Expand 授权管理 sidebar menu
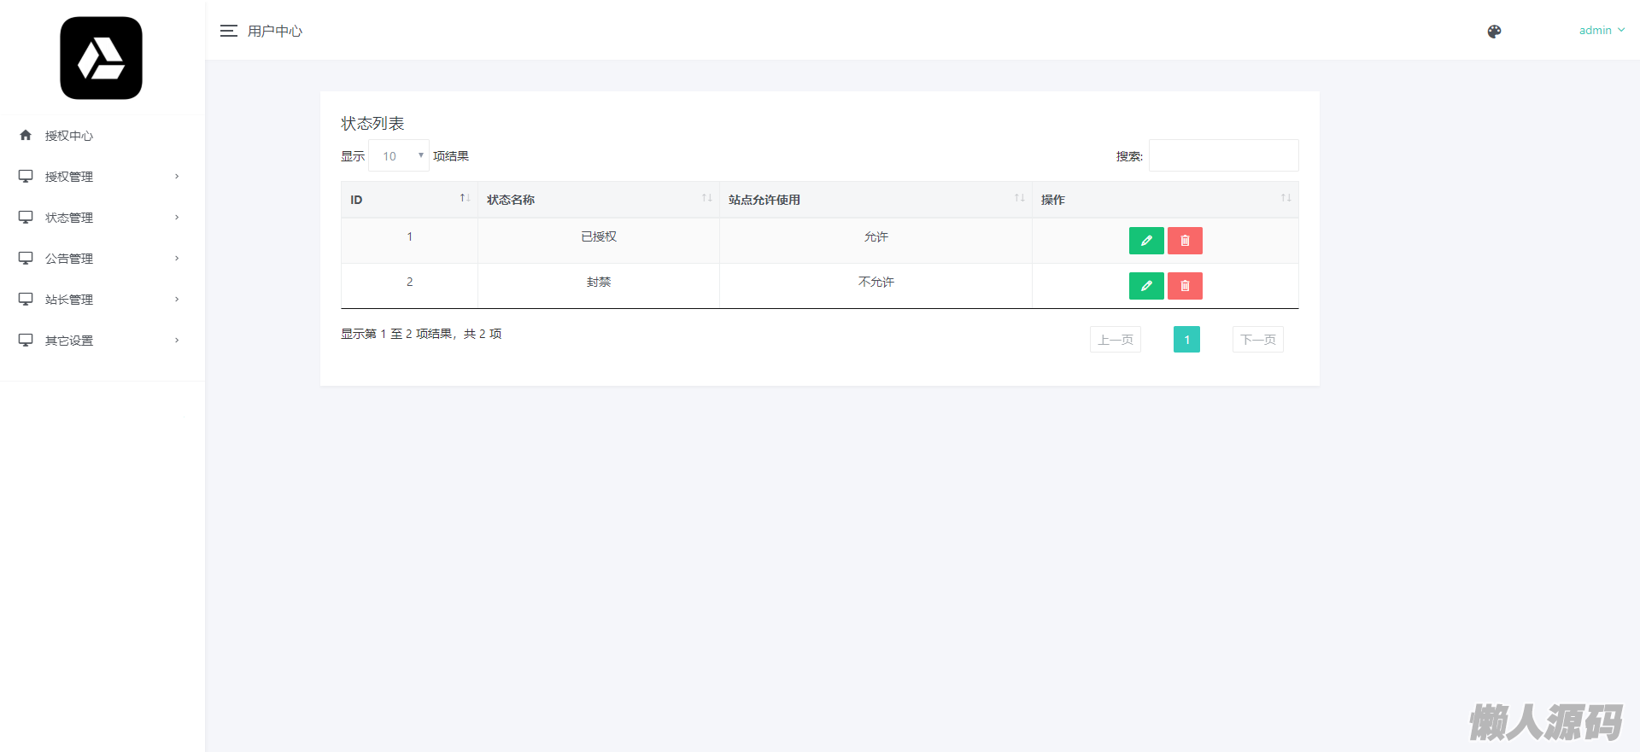The height and width of the screenshot is (752, 1640). [x=99, y=177]
